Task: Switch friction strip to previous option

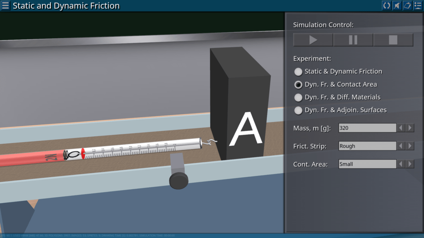Action: click(x=401, y=146)
